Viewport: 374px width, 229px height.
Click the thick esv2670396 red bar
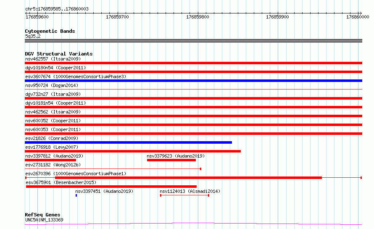(x=188, y=178)
